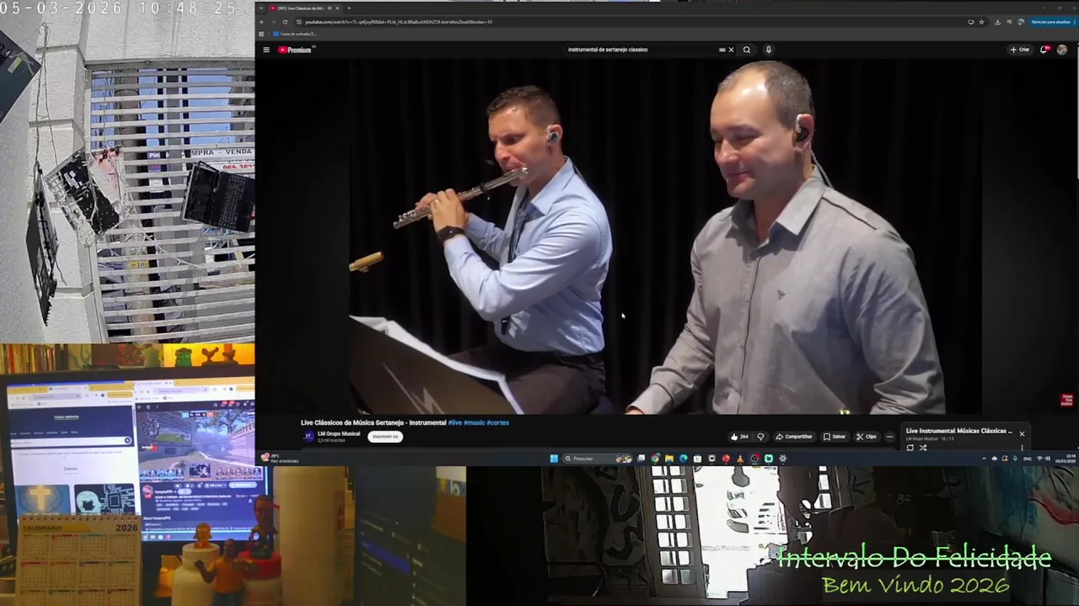
Task: Open the YouTube account avatar menu
Action: (1061, 50)
